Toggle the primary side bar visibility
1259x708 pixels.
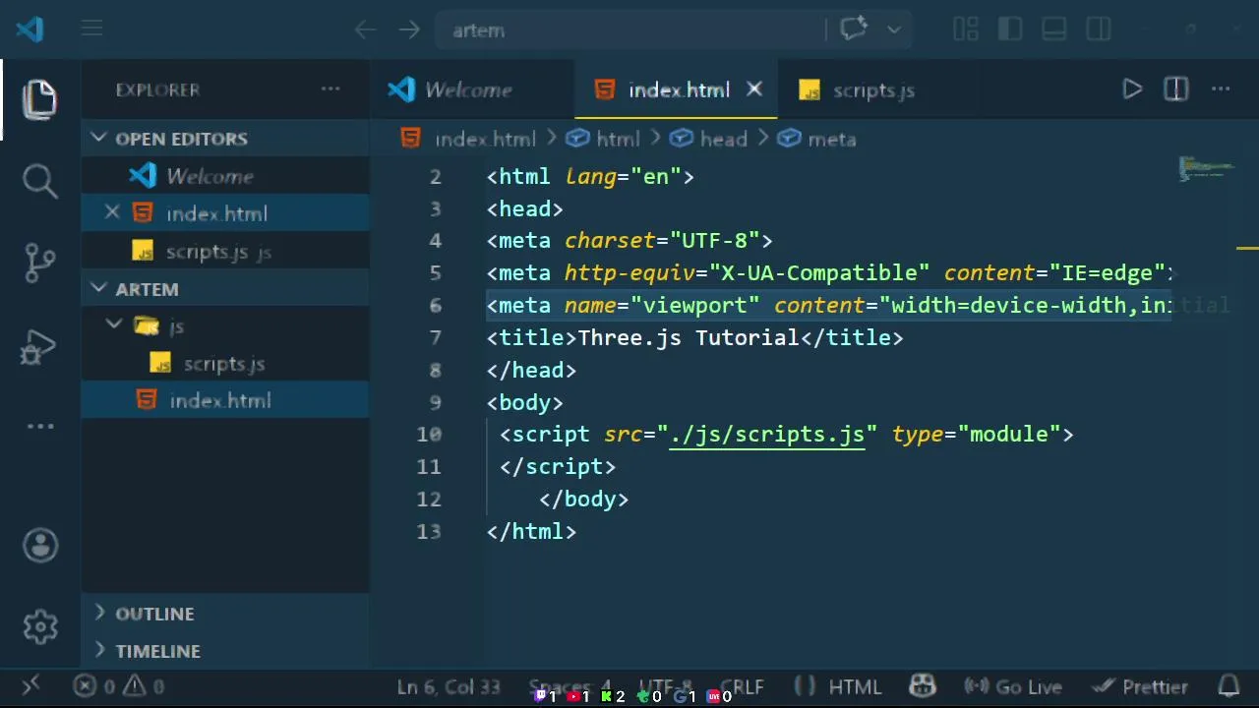coord(1010,30)
